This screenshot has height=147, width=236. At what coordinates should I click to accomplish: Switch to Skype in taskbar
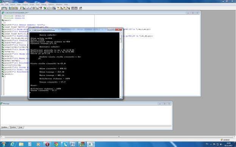pos(65,144)
